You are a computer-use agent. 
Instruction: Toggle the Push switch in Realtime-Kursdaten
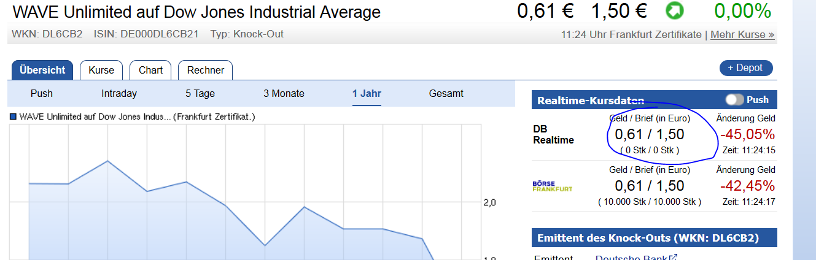coord(734,100)
